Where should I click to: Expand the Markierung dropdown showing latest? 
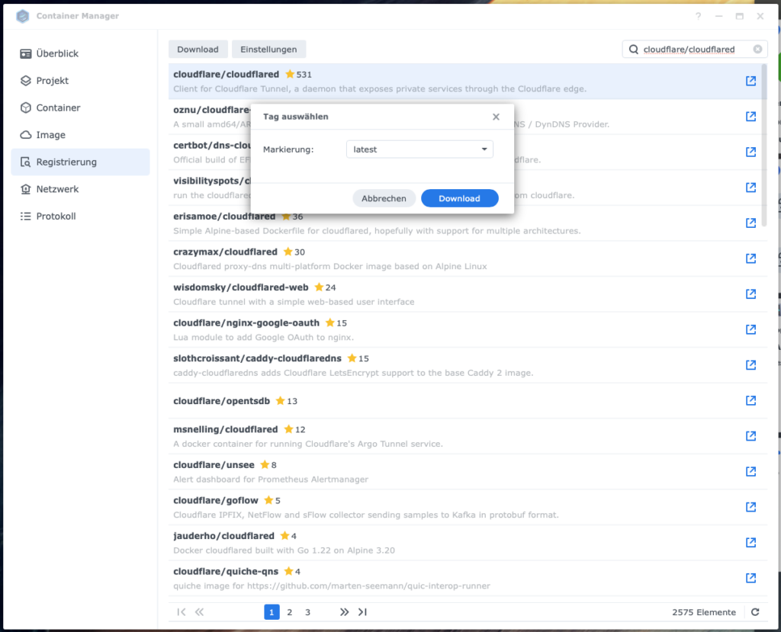click(x=419, y=149)
